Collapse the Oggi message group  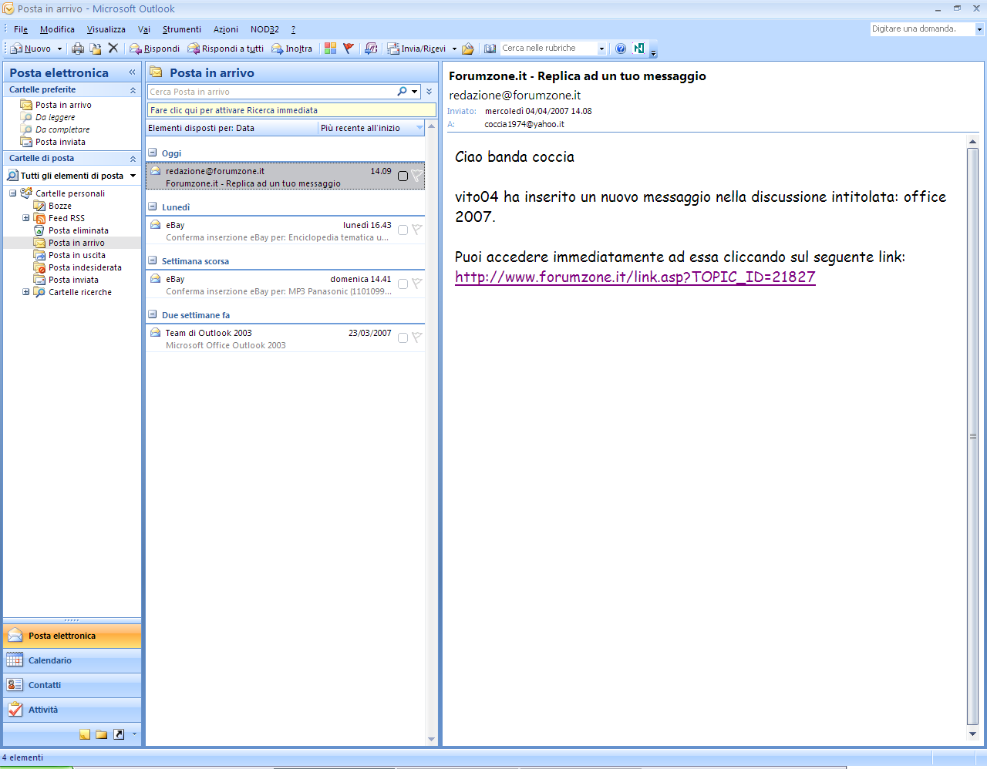(x=153, y=153)
